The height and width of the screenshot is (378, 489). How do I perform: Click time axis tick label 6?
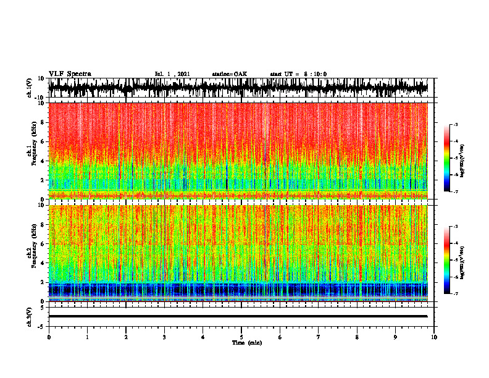click(280, 337)
